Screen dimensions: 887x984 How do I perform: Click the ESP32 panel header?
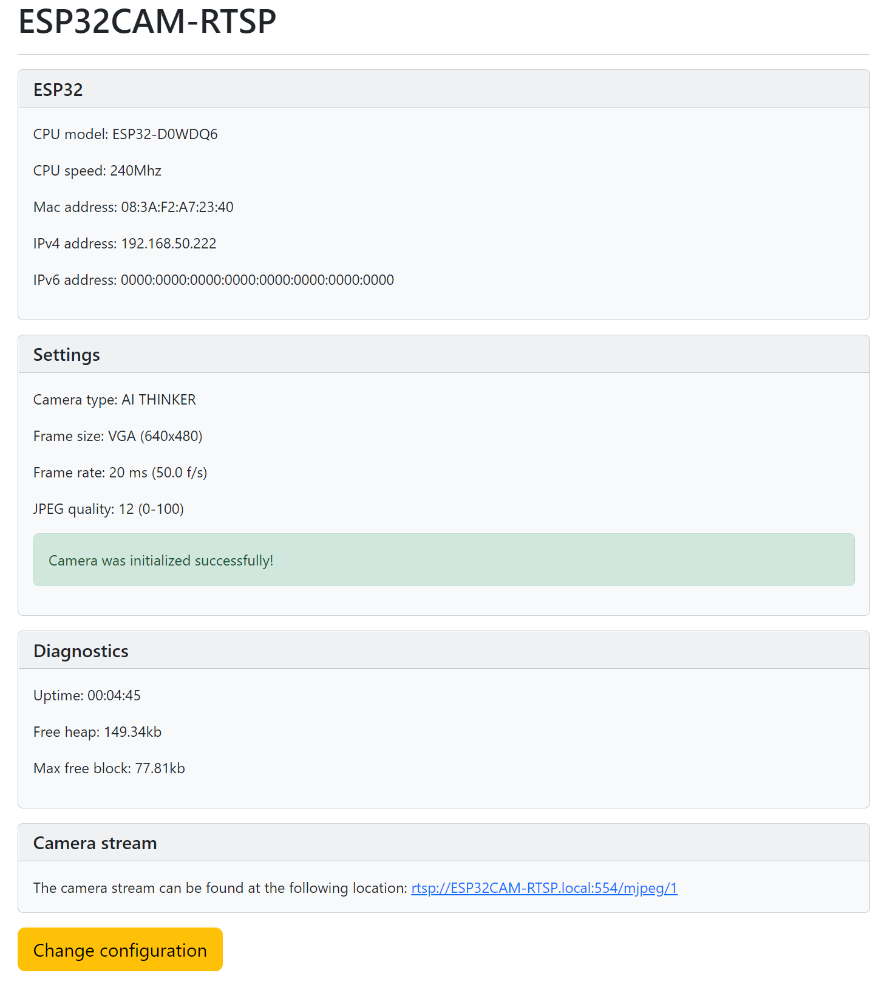click(58, 89)
